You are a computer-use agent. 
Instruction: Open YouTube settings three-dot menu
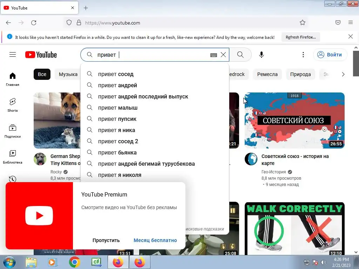(303, 55)
